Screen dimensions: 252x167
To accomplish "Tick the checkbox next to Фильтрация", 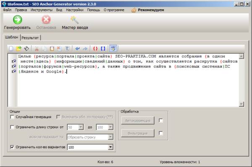I will click(x=160, y=133).
